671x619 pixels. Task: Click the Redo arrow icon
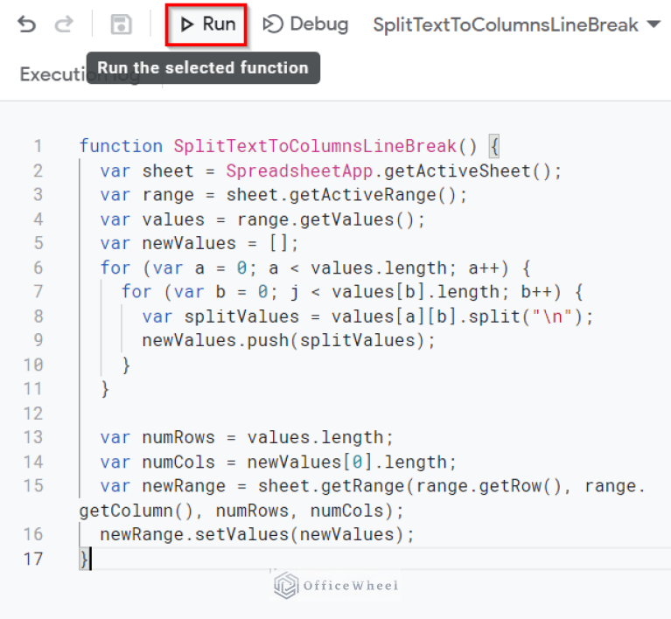tap(64, 24)
